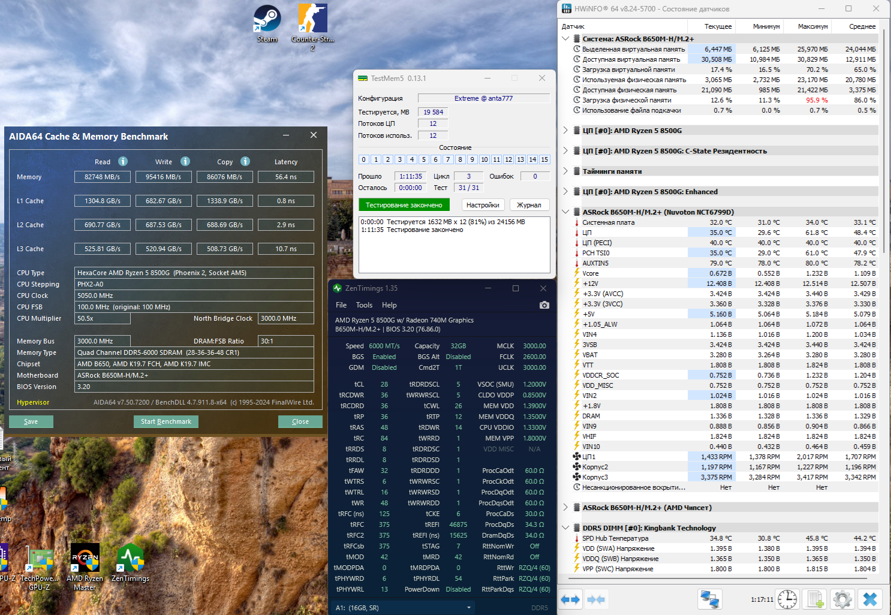Viewport: 891px width, 615px height.
Task: Open the Steam desktop shortcut
Action: pos(267,23)
